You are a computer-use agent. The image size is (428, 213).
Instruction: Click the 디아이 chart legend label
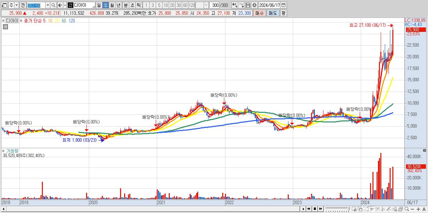tap(12, 21)
